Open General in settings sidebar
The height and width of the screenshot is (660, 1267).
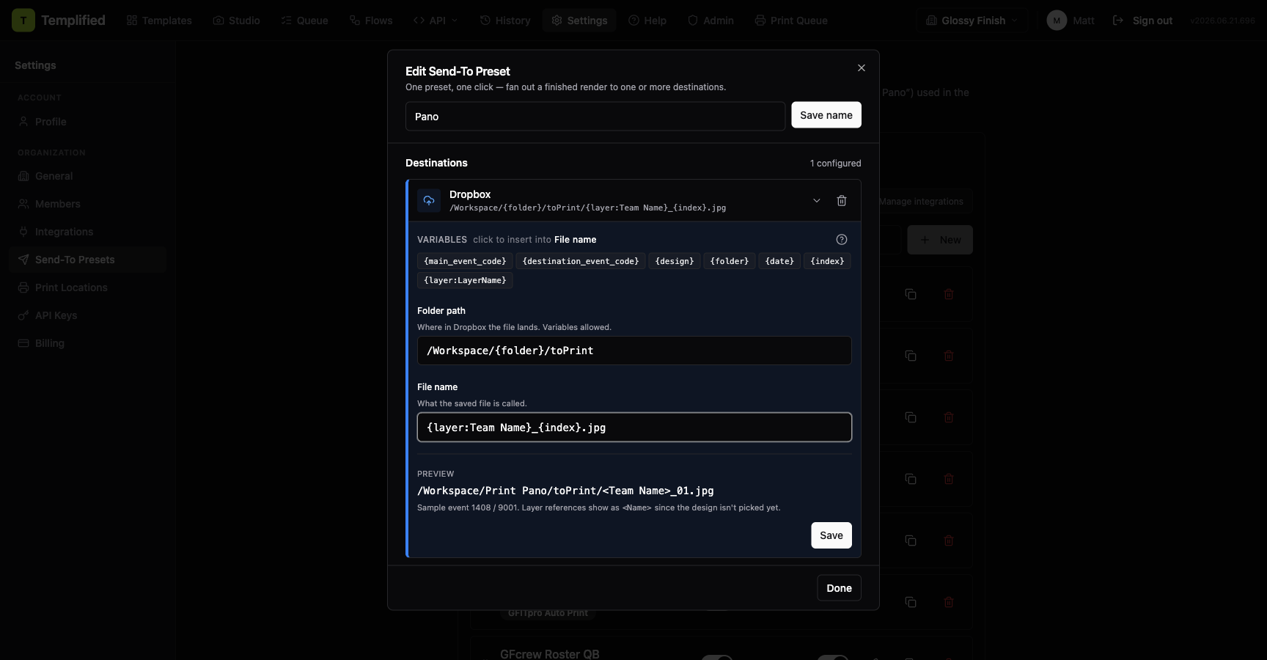pyautogui.click(x=88, y=176)
